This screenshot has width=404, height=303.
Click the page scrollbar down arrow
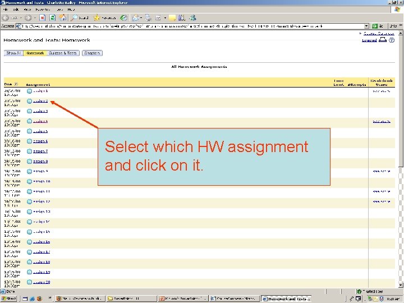pyautogui.click(x=401, y=285)
